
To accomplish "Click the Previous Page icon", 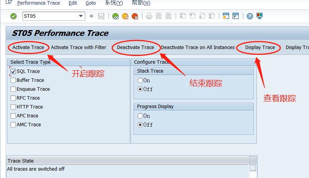I will click(x=192, y=16).
